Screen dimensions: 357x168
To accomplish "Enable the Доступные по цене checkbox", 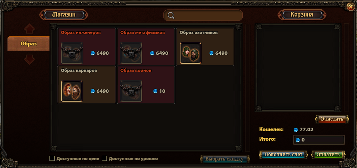I will point(52,158).
